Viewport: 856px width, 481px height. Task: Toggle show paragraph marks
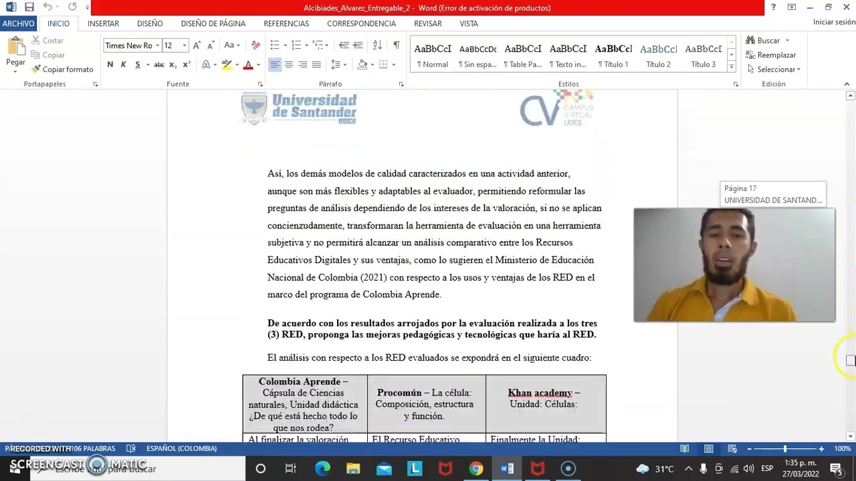point(397,45)
